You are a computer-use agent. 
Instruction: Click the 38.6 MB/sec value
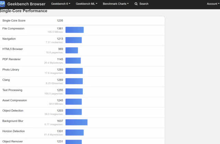pyautogui.click(x=56, y=104)
